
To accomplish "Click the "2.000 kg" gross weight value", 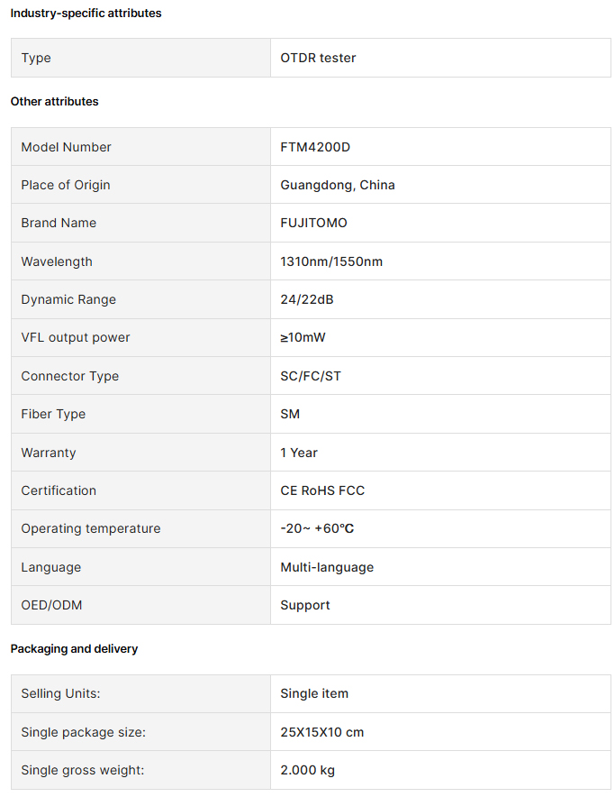I will [x=307, y=770].
